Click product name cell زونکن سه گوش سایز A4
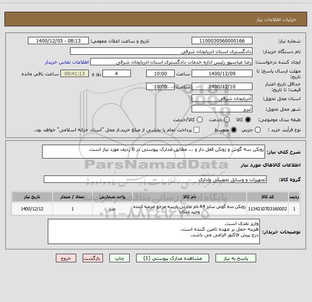The width and height of the screenshot is (312, 302). [x=190, y=209]
